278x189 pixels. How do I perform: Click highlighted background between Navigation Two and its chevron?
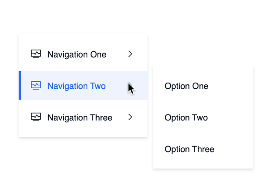click(116, 86)
